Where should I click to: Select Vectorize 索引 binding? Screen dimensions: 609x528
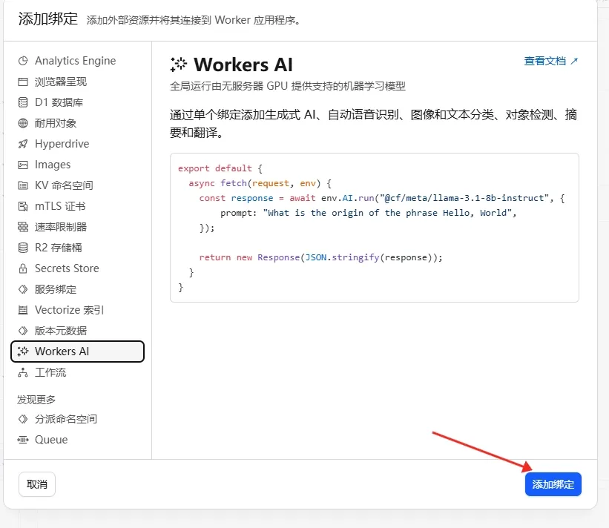tap(70, 310)
